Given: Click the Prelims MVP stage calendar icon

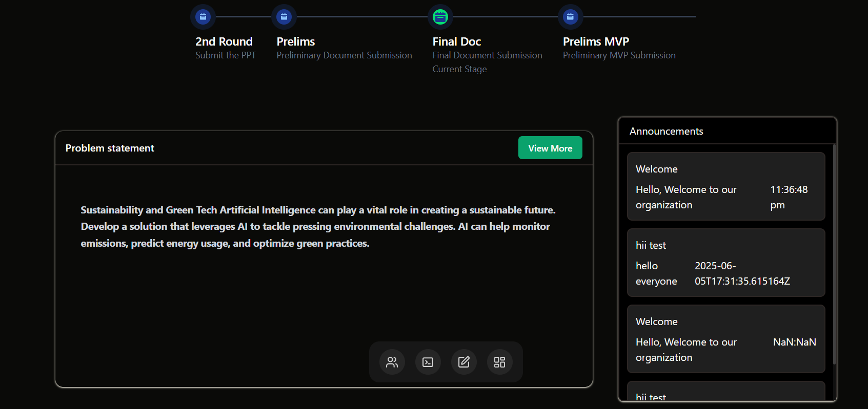Looking at the screenshot, I should pos(570,17).
